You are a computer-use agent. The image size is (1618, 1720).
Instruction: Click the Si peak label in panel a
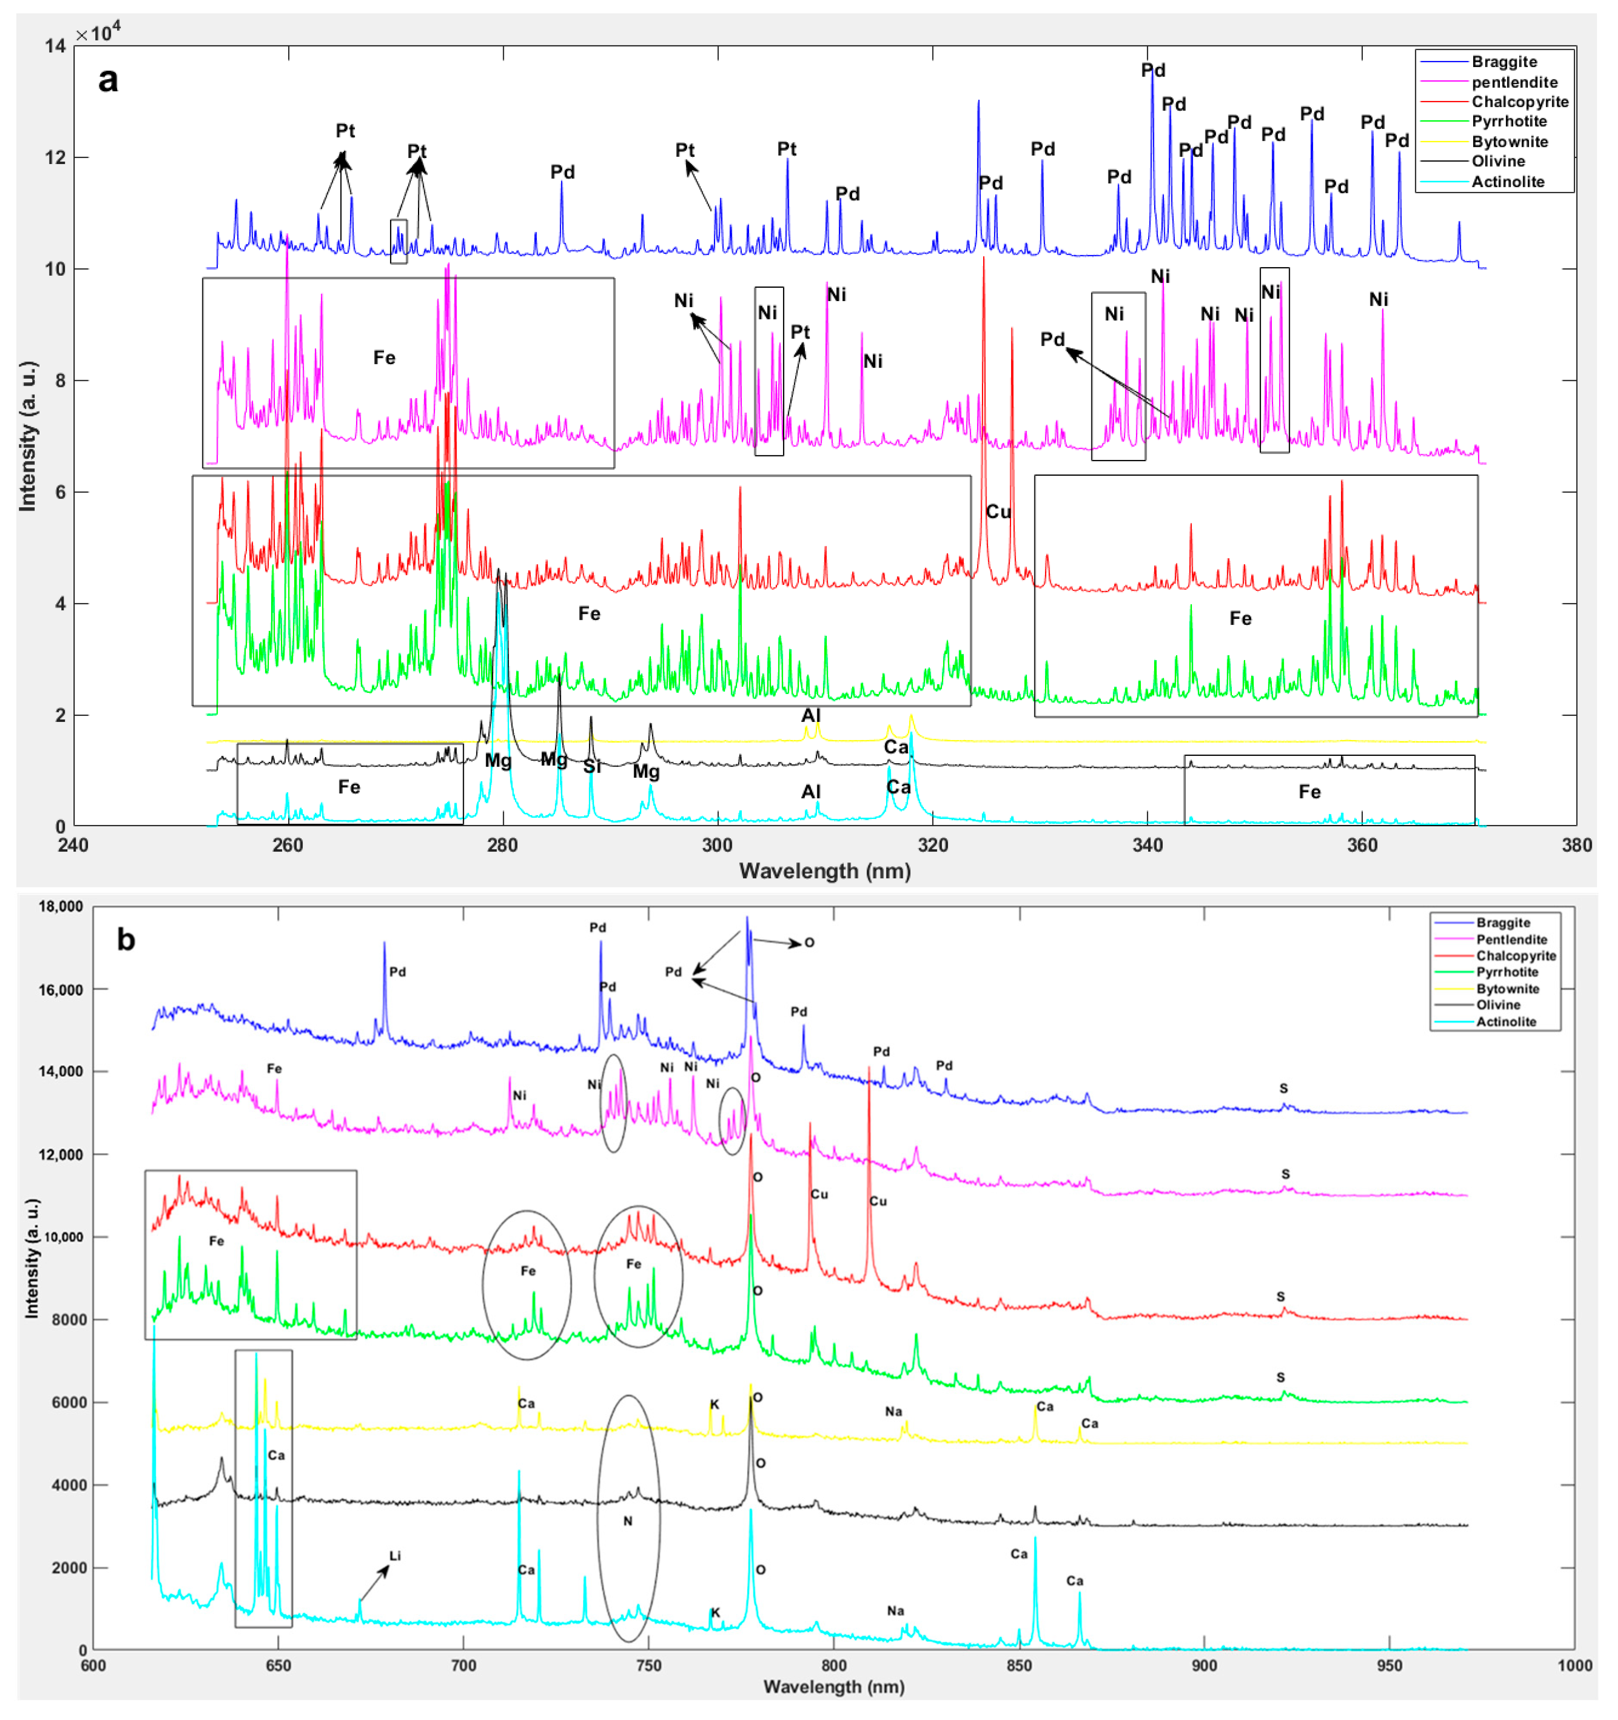592,767
